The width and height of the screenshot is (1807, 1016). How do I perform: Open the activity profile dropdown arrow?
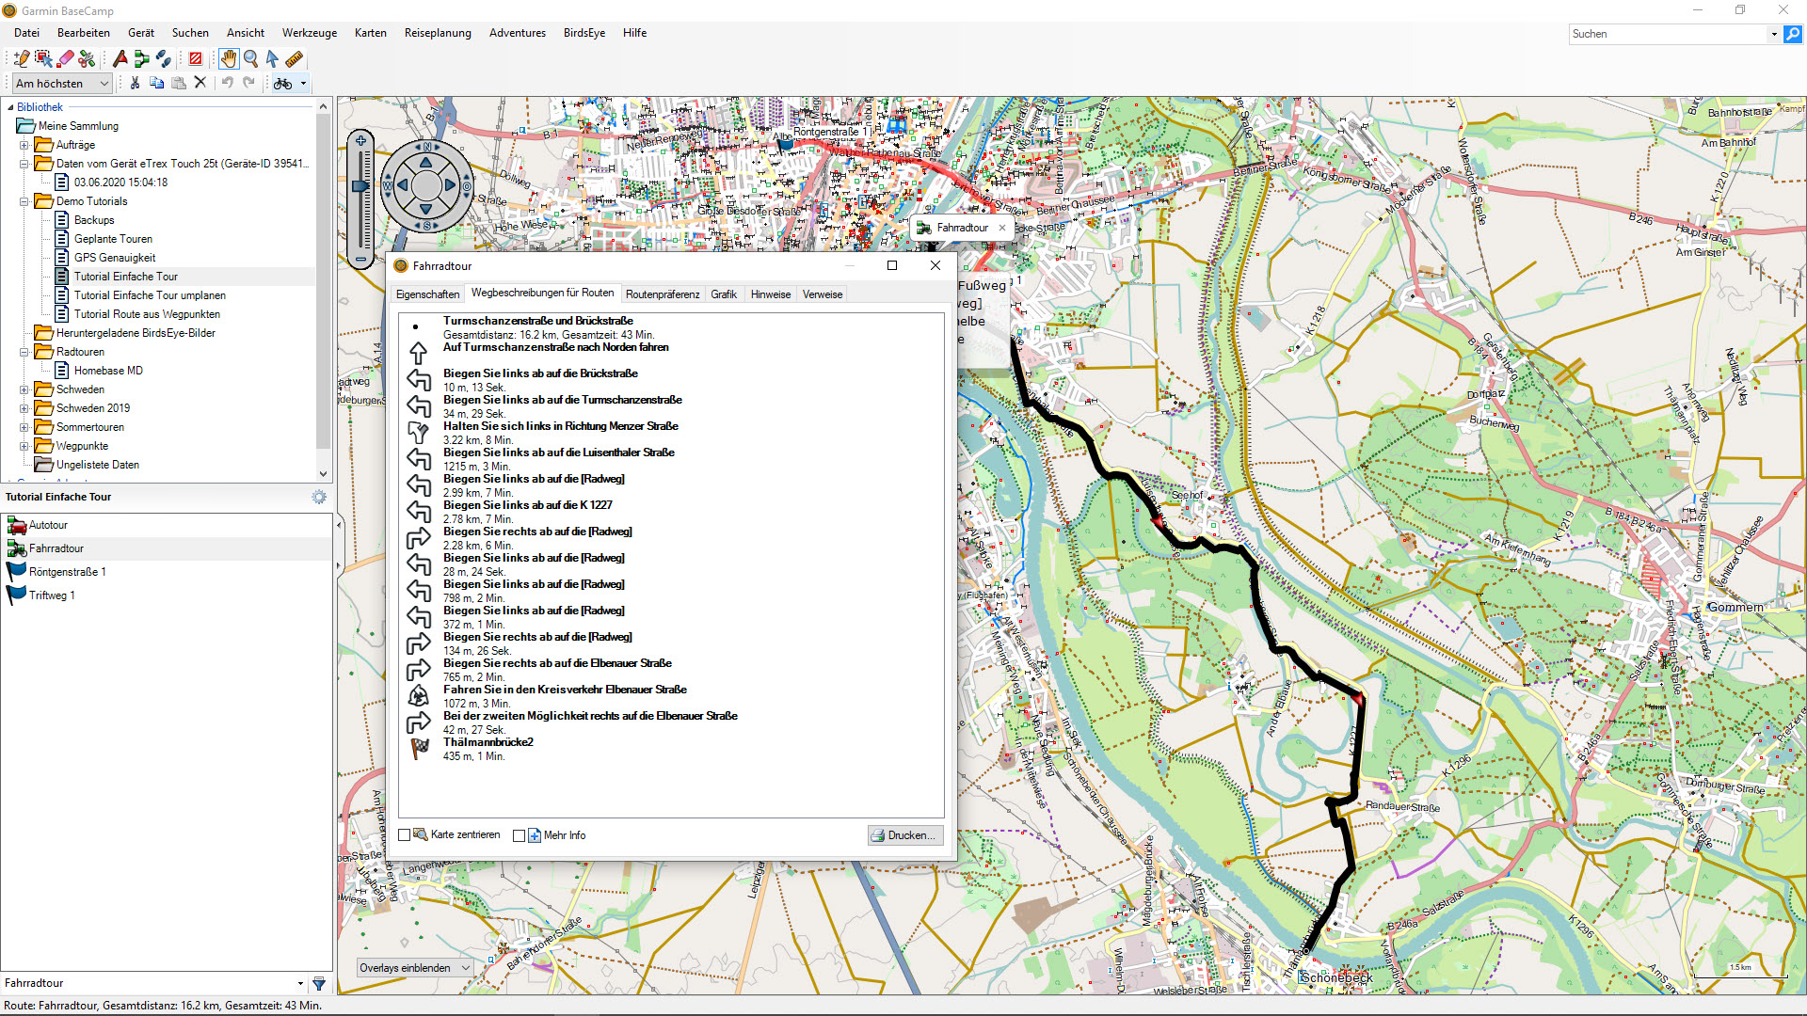(x=303, y=84)
